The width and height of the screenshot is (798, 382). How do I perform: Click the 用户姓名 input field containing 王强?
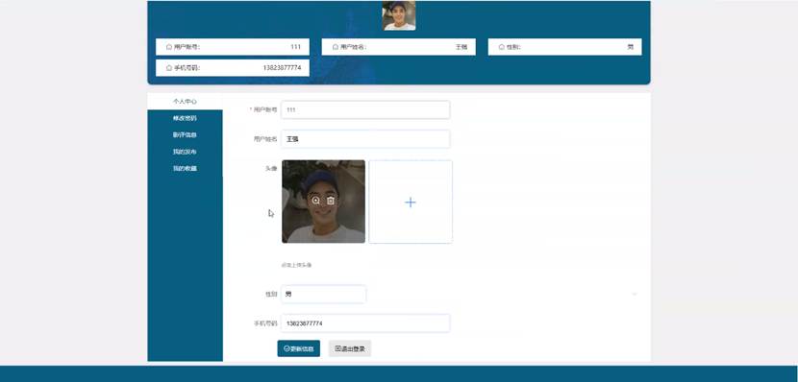365,138
